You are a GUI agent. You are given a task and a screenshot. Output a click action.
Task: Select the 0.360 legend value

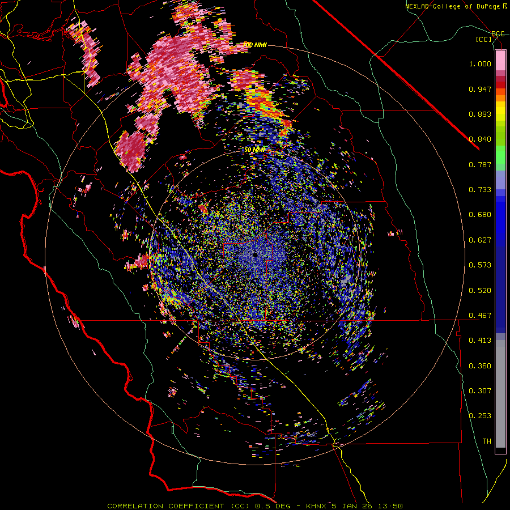click(x=480, y=366)
